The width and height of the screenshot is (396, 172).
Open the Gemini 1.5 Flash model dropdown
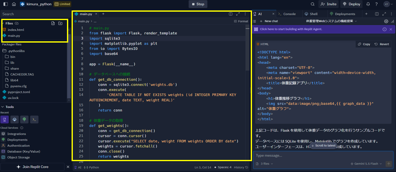pos(366,164)
